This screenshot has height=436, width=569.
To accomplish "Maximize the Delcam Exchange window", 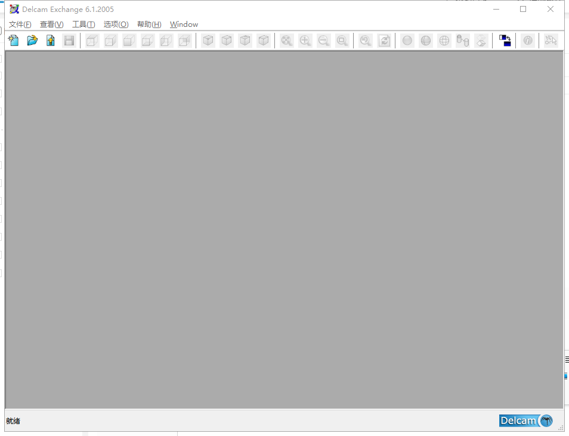I will pyautogui.click(x=523, y=9).
